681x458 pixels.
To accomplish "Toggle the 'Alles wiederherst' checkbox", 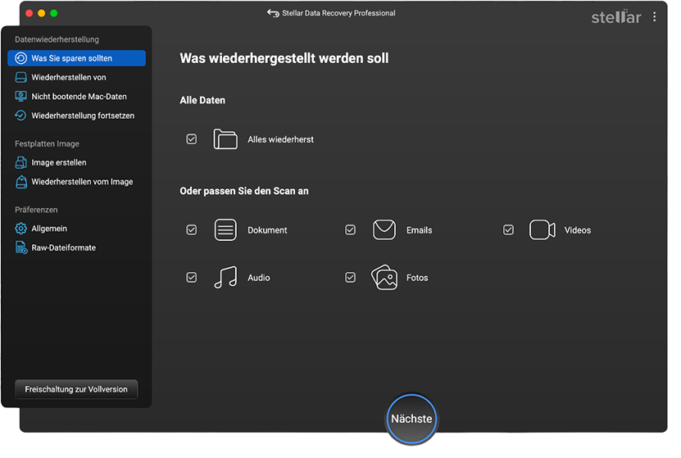I will 192,139.
